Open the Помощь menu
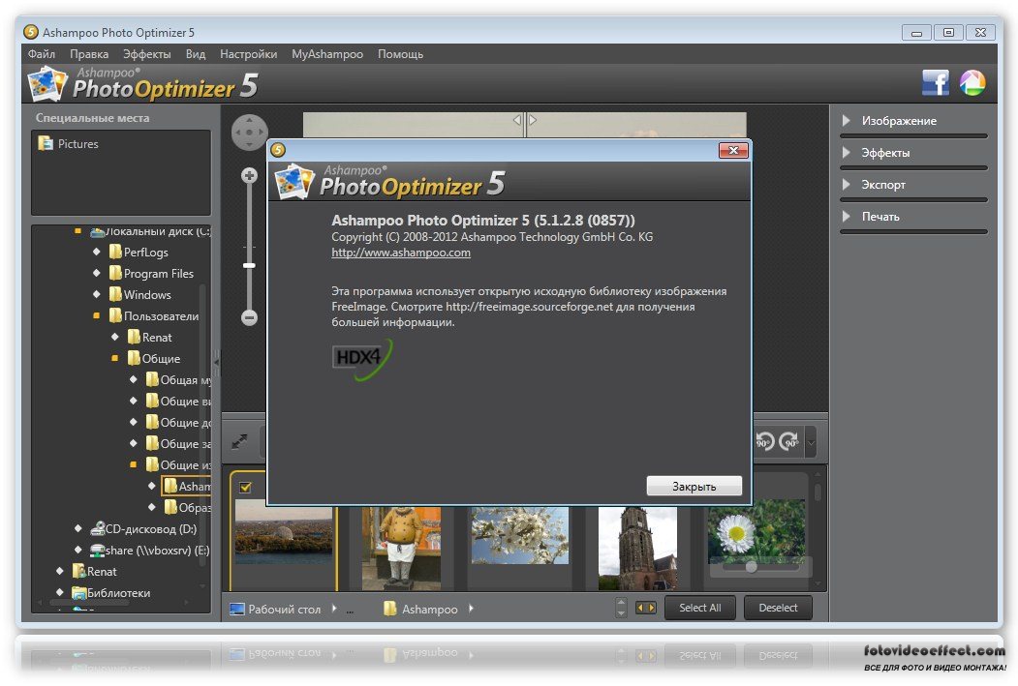The image size is (1018, 686). (x=401, y=54)
